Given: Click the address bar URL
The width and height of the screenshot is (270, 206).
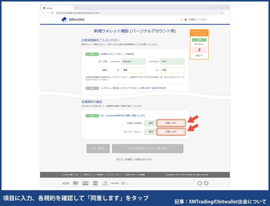Looking at the screenshot, I should 79,13.
